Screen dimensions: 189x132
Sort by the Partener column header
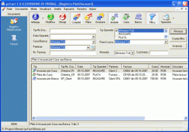pyautogui.click(x=114, y=66)
